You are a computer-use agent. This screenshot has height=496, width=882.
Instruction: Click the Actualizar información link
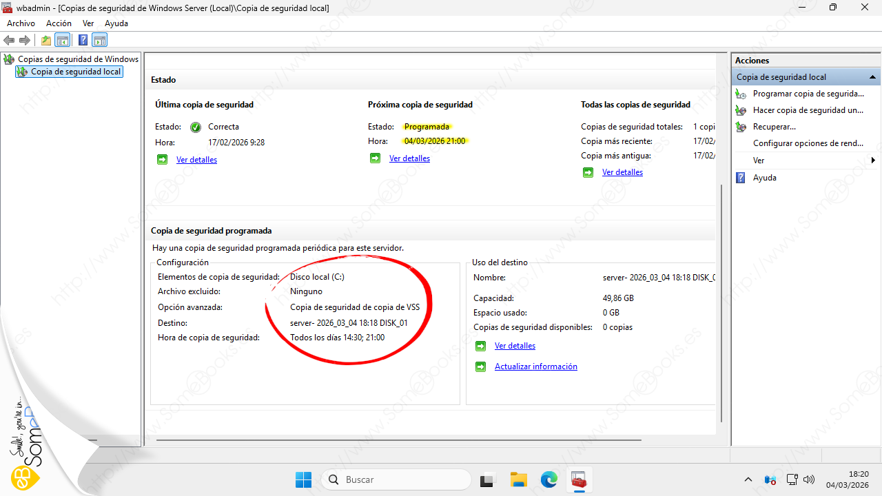click(535, 366)
